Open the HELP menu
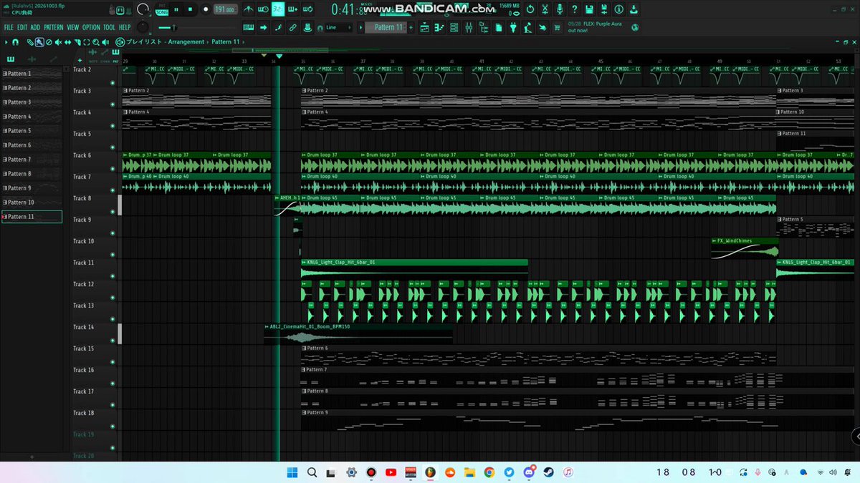Screen dimensions: 860x483 pos(125,27)
